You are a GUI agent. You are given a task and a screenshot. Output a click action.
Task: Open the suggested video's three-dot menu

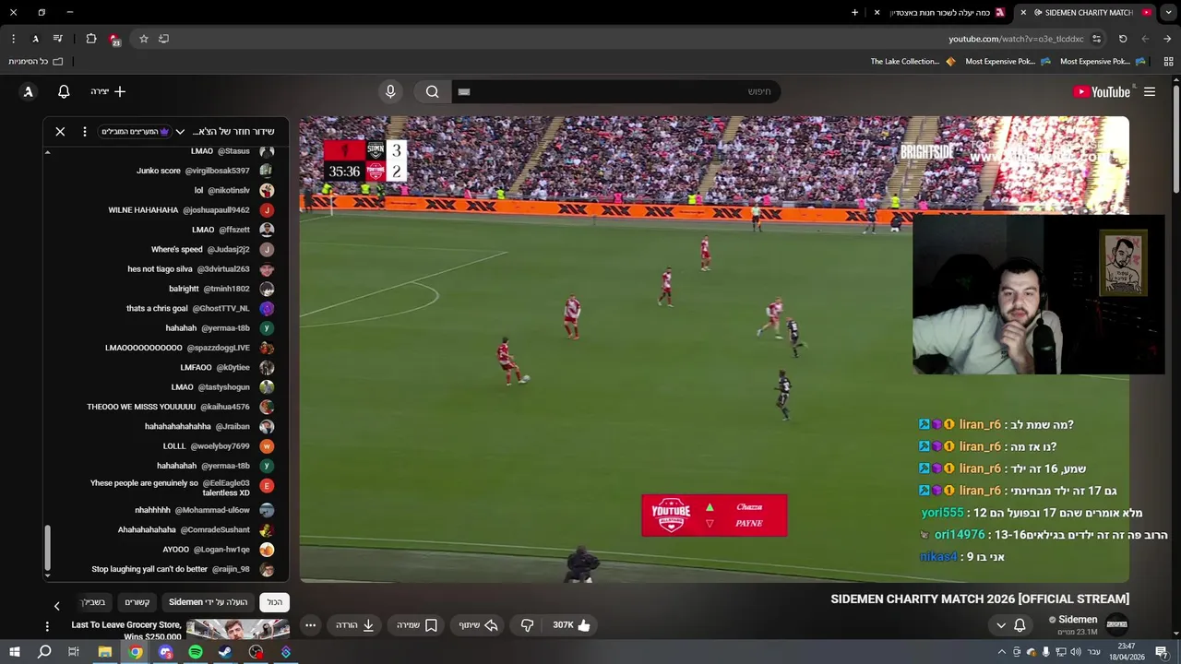coord(47,627)
